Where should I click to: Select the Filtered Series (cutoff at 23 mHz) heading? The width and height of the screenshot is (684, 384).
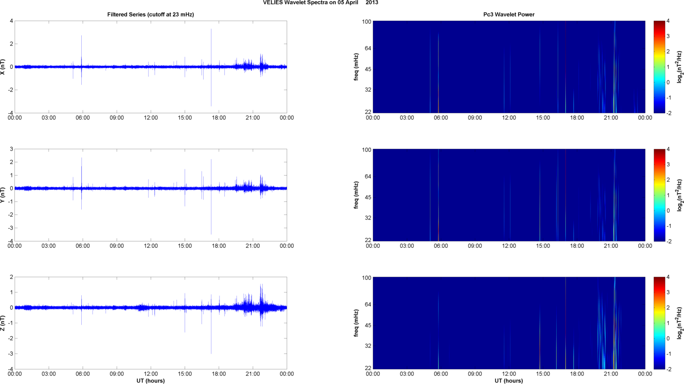(x=150, y=14)
